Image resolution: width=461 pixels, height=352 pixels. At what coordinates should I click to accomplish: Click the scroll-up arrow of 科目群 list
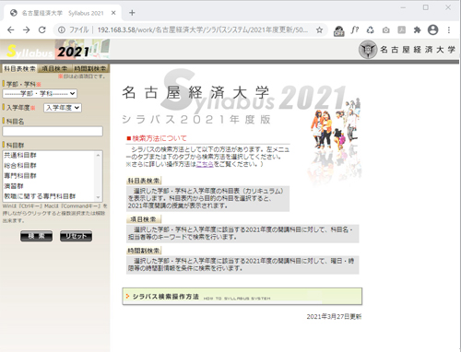98,155
